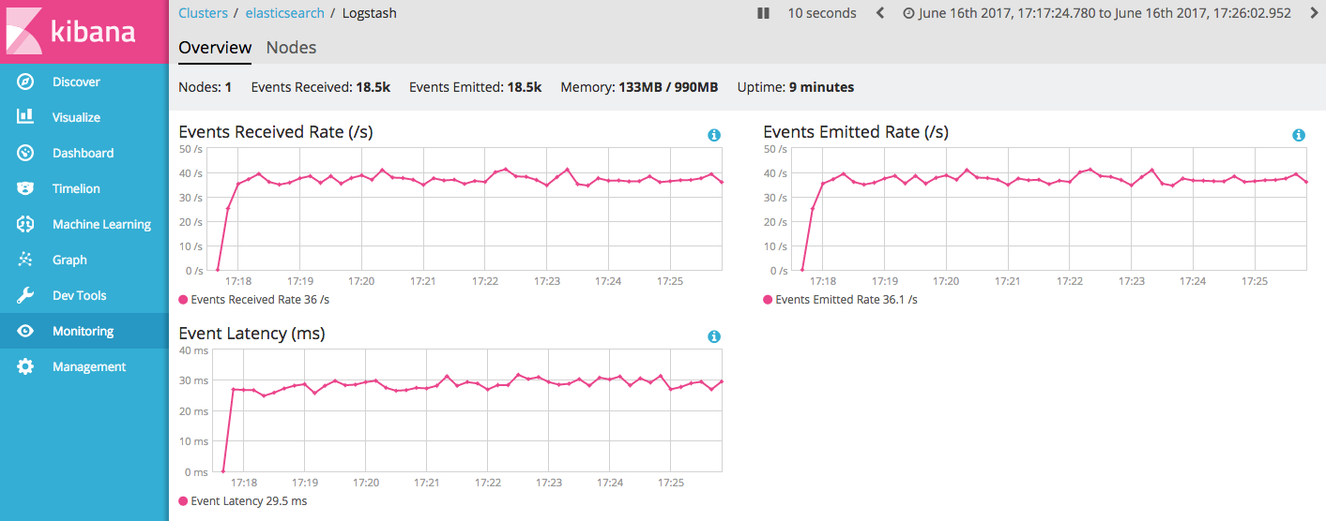Screen dimensions: 1326x521
Task: Show info for Event Latency chart
Action: (714, 336)
